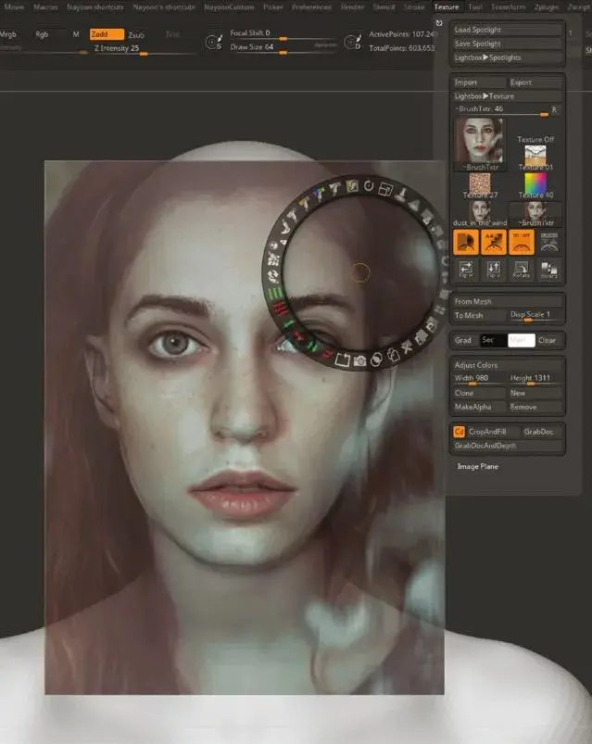Enable the Zsub mode
The height and width of the screenshot is (744, 592).
pyautogui.click(x=136, y=34)
